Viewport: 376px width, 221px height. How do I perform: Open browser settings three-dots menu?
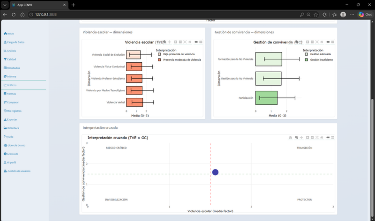click(x=352, y=14)
